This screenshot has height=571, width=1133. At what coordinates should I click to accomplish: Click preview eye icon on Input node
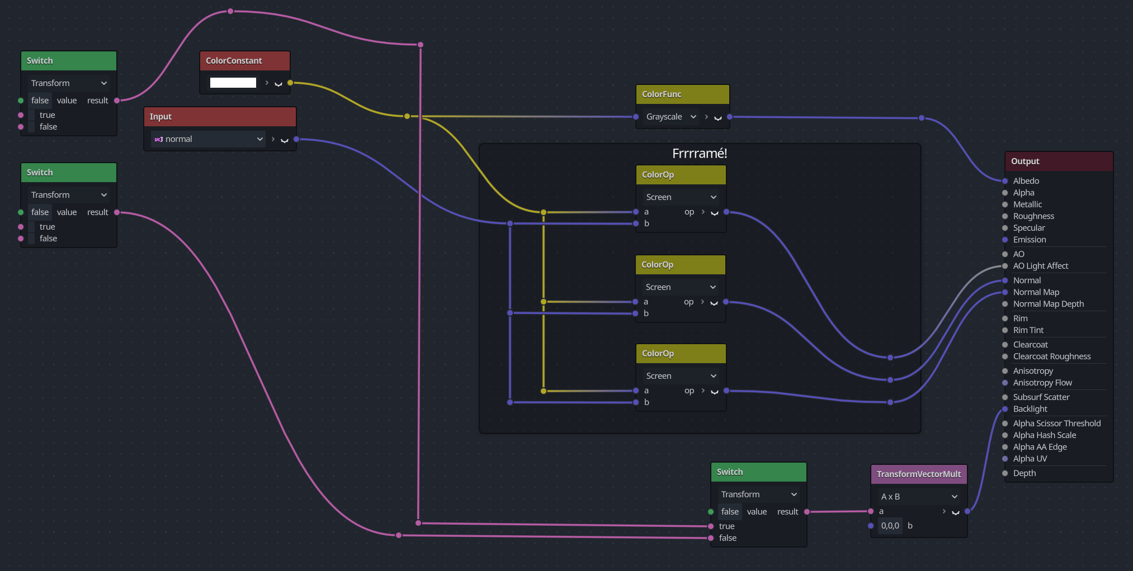(285, 140)
